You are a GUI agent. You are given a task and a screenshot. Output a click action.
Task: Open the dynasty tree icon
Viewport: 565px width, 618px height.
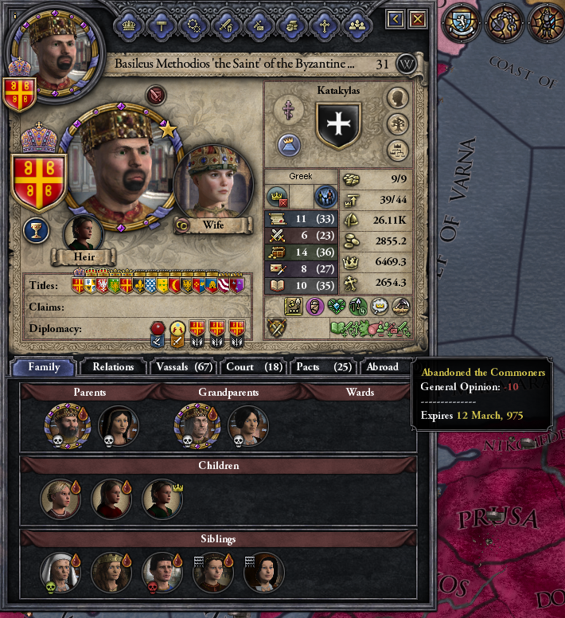pyautogui.click(x=398, y=124)
